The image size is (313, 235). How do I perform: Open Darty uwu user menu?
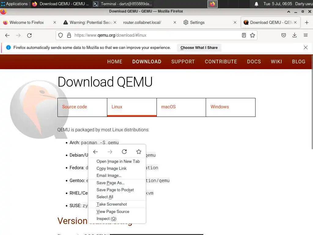pos(304,4)
